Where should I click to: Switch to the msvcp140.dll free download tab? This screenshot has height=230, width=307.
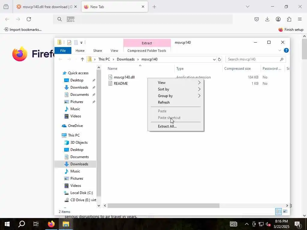(46, 7)
